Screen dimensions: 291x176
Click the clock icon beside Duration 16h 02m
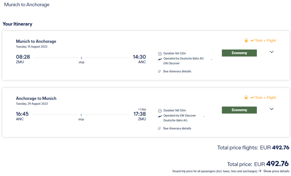click(x=160, y=53)
